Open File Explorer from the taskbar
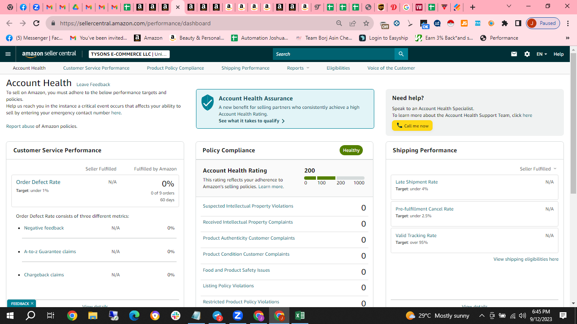The image size is (577, 324). coord(93,316)
